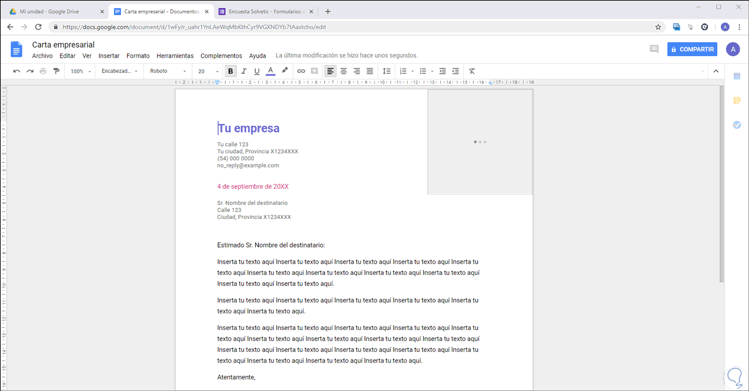
Task: Select the paint format roller tool
Action: (56, 71)
